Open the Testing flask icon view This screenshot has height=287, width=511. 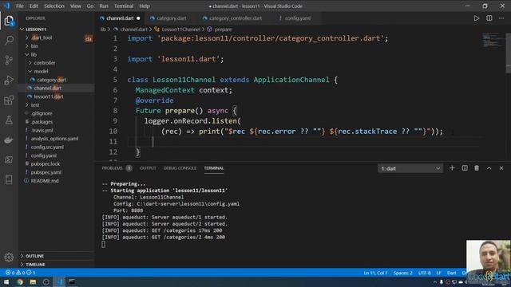click(9, 120)
